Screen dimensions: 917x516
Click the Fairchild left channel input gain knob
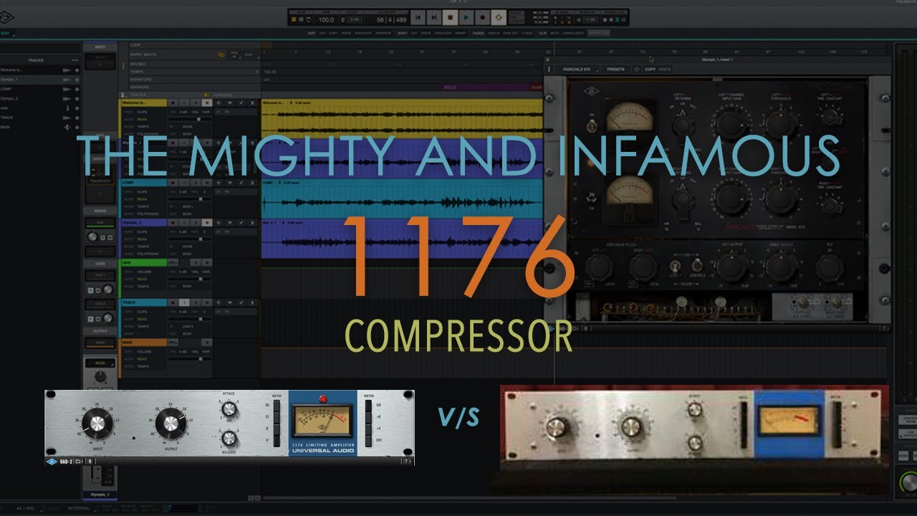[x=731, y=124]
